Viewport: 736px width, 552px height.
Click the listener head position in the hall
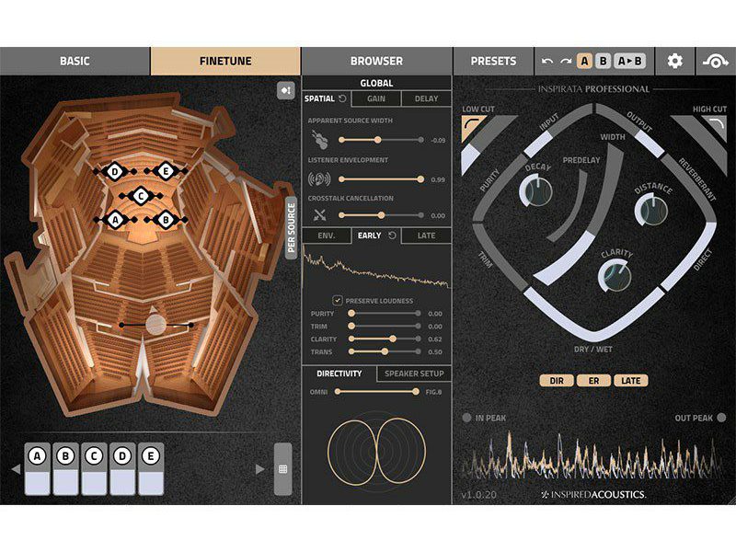click(x=155, y=324)
